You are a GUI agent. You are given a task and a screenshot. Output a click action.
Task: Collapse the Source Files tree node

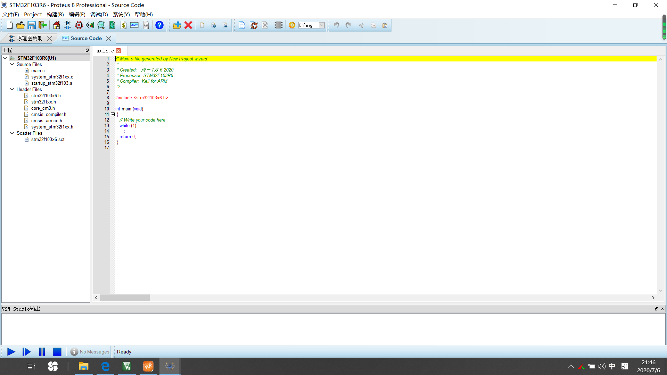pyautogui.click(x=12, y=64)
